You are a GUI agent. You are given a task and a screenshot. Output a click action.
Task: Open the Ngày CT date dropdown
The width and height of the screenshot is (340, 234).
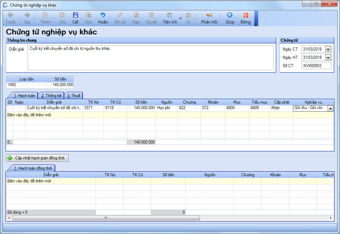tap(328, 49)
